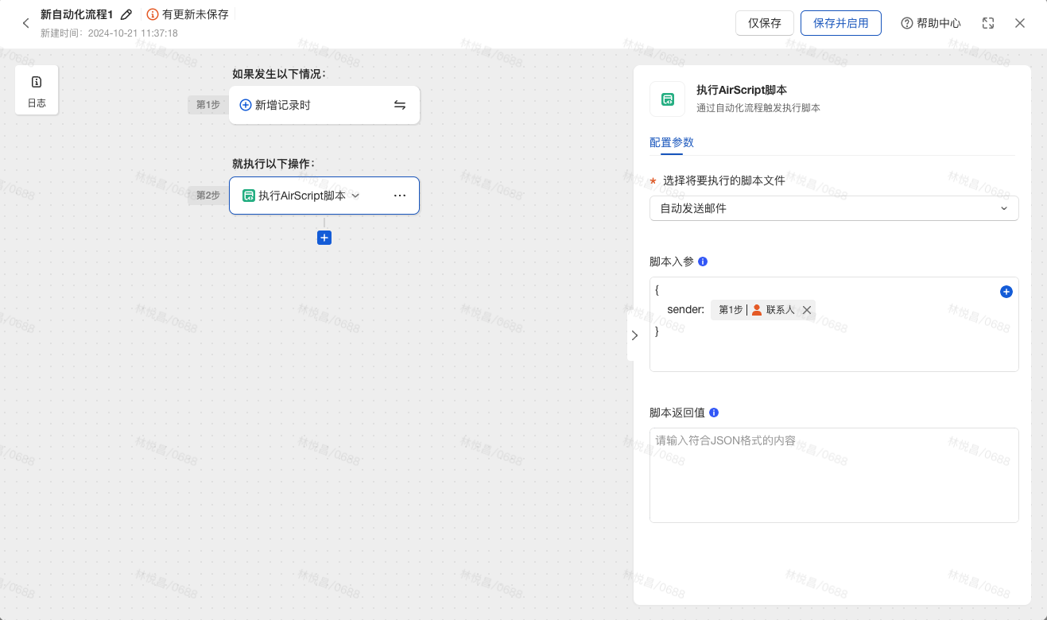Screen dimensions: 1047x620
Task: Click the 仅保存 button
Action: click(764, 23)
